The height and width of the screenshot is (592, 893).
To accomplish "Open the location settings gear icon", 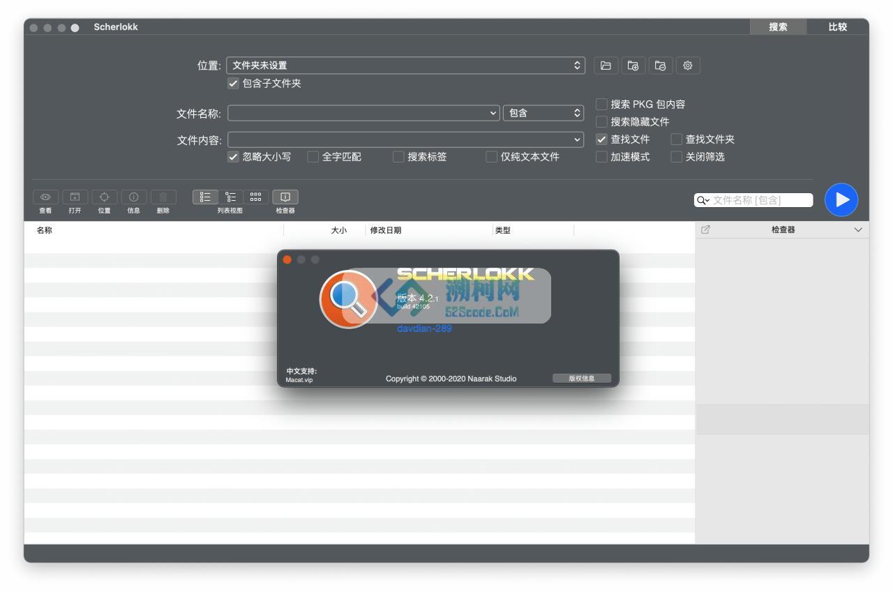I will pos(687,66).
